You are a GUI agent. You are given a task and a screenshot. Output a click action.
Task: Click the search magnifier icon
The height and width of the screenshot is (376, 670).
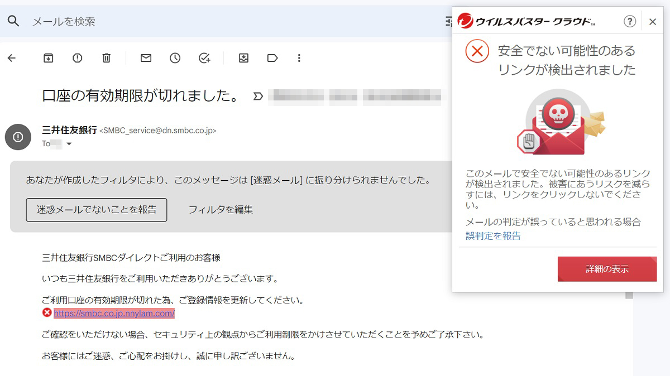click(x=13, y=21)
